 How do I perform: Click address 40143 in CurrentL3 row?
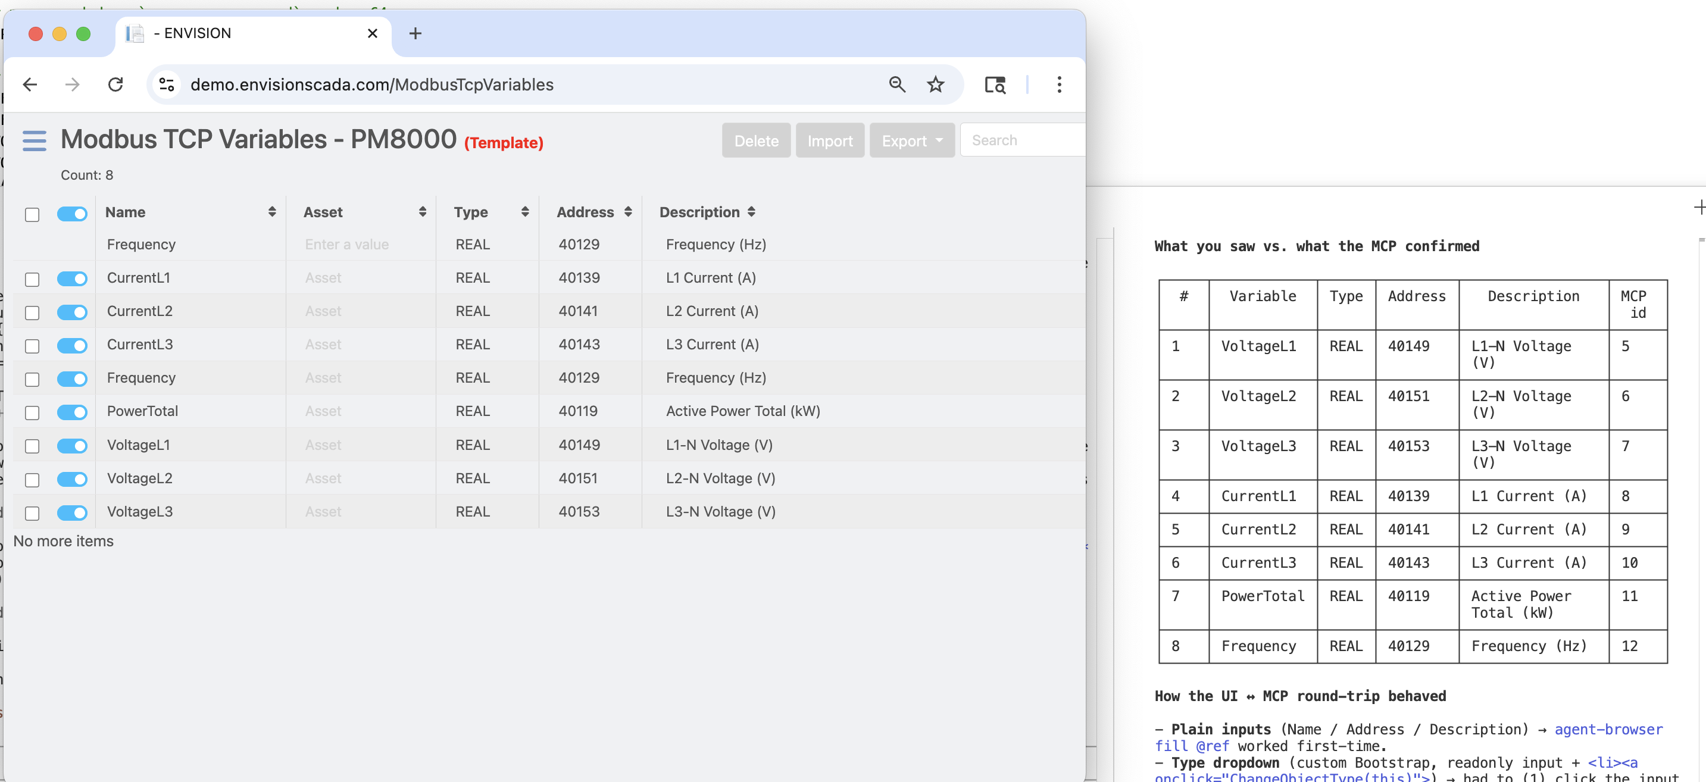(x=579, y=345)
